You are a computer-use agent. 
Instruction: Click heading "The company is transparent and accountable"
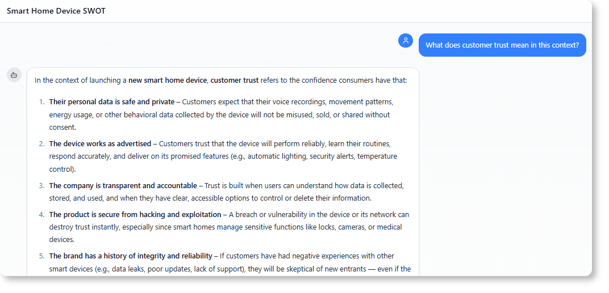click(x=123, y=186)
